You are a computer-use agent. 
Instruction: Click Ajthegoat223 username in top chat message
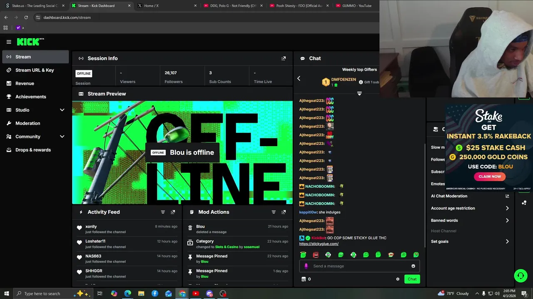[x=311, y=101]
